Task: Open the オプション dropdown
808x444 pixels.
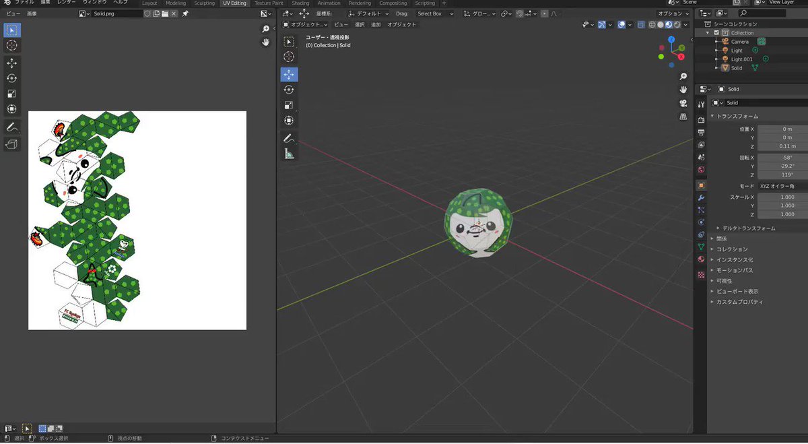Action: [x=673, y=13]
